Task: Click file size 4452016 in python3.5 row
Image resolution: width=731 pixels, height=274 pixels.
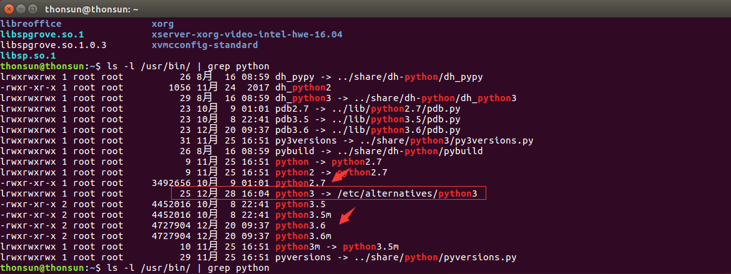Action: pos(172,205)
